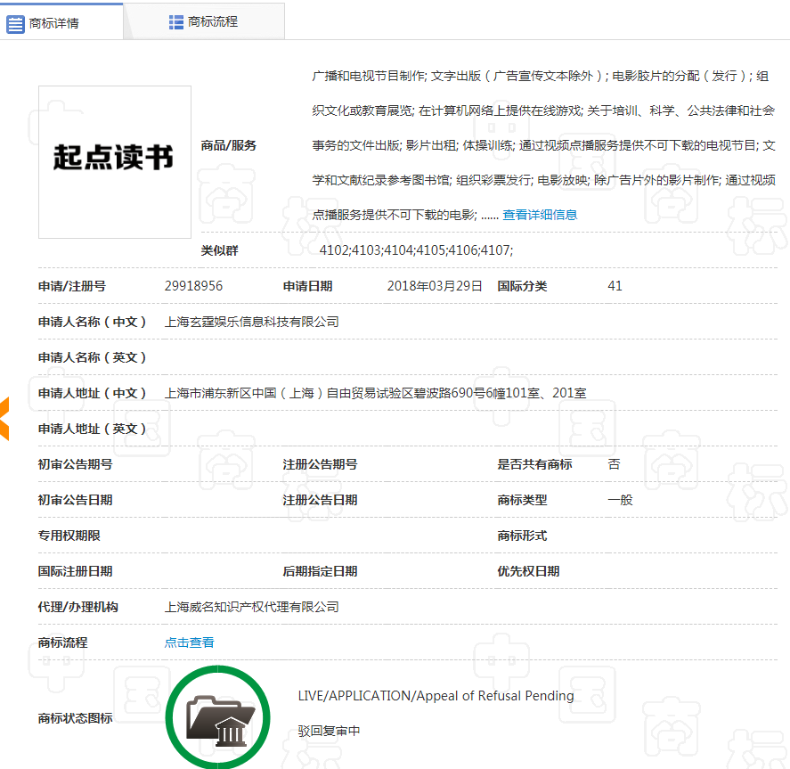Click the 申请人名称（中文） label
The width and height of the screenshot is (790, 769).
click(93, 322)
